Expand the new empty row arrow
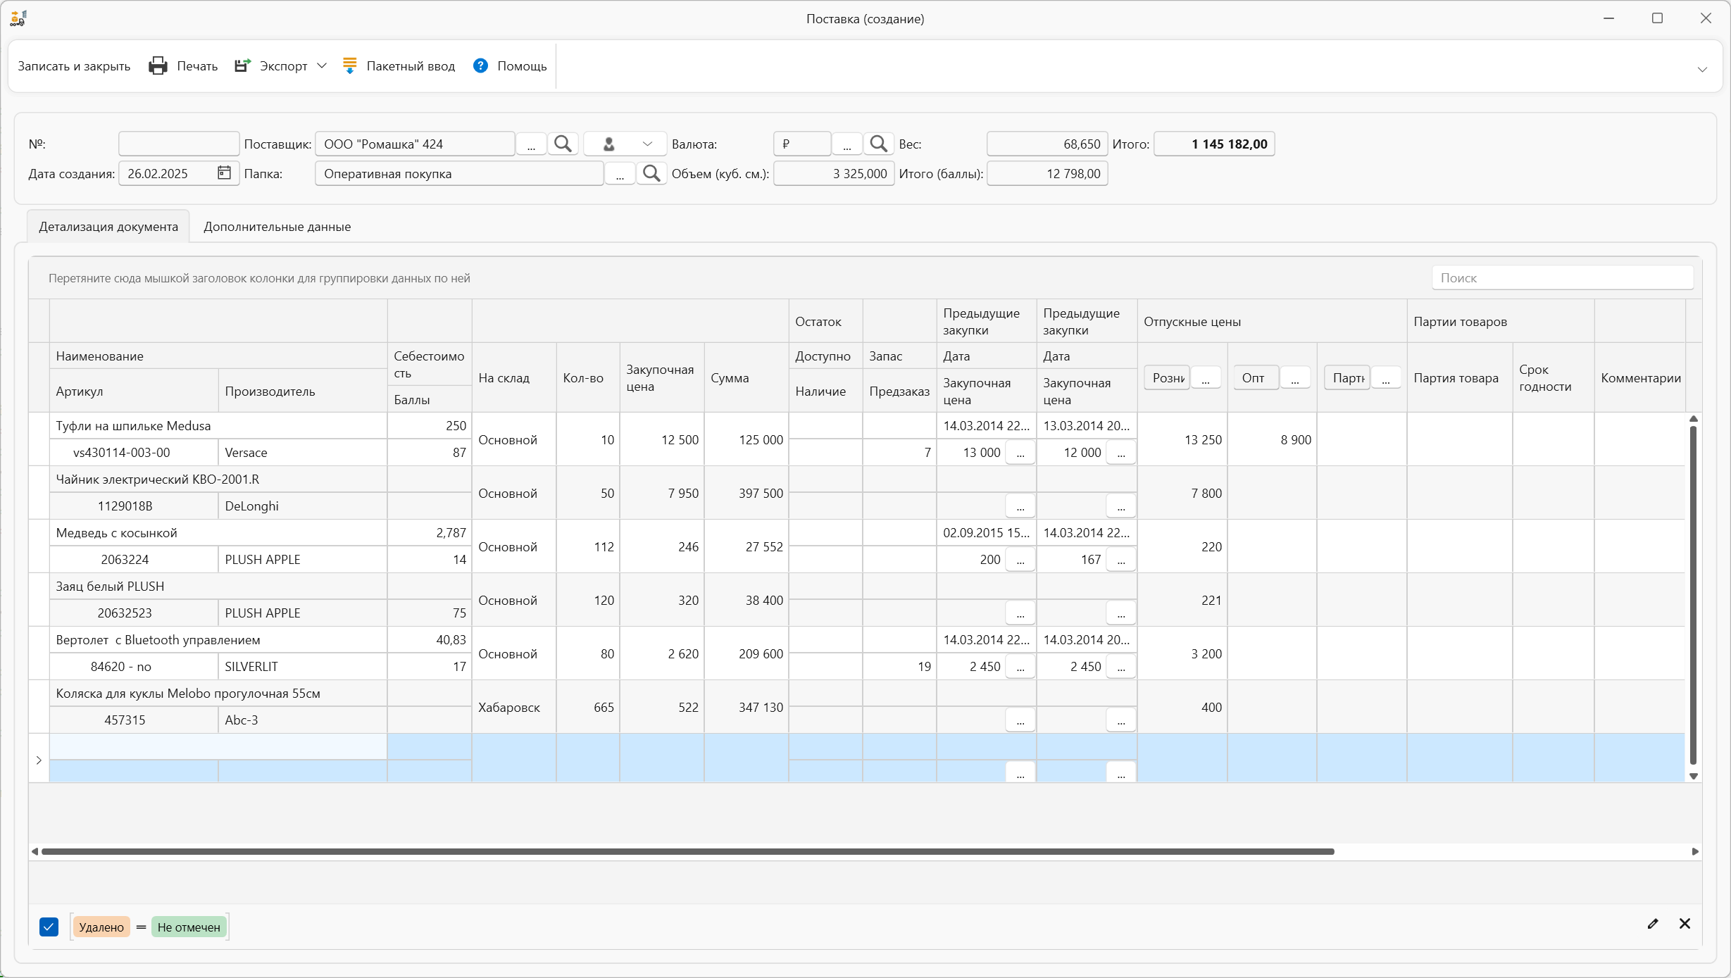 (x=39, y=760)
